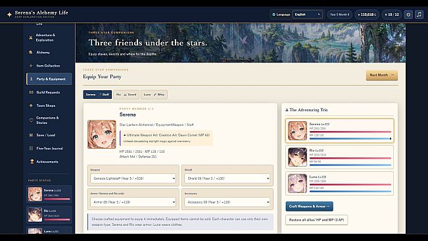Click the Town Shops sidebar icon
This screenshot has height=241, width=428.
pos(31,105)
